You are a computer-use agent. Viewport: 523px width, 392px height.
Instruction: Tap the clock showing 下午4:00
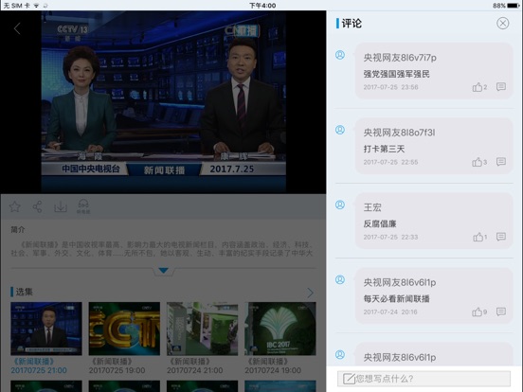tap(262, 6)
